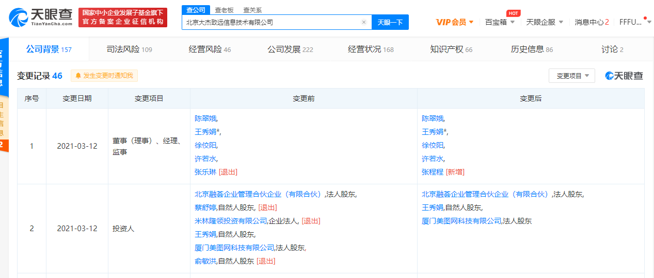The width and height of the screenshot is (654, 278).
Task: Open the 变更项目 filter dropdown
Action: tap(572, 76)
